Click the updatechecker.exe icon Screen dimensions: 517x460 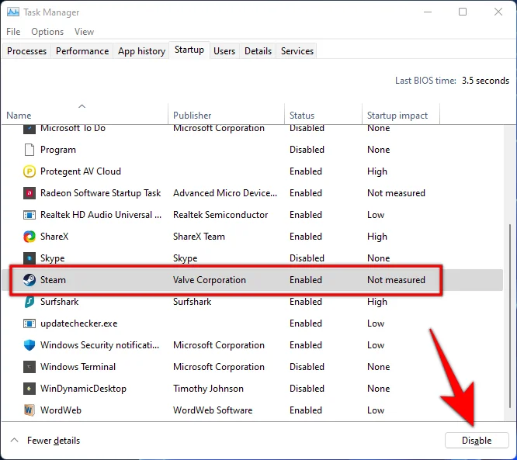click(29, 323)
